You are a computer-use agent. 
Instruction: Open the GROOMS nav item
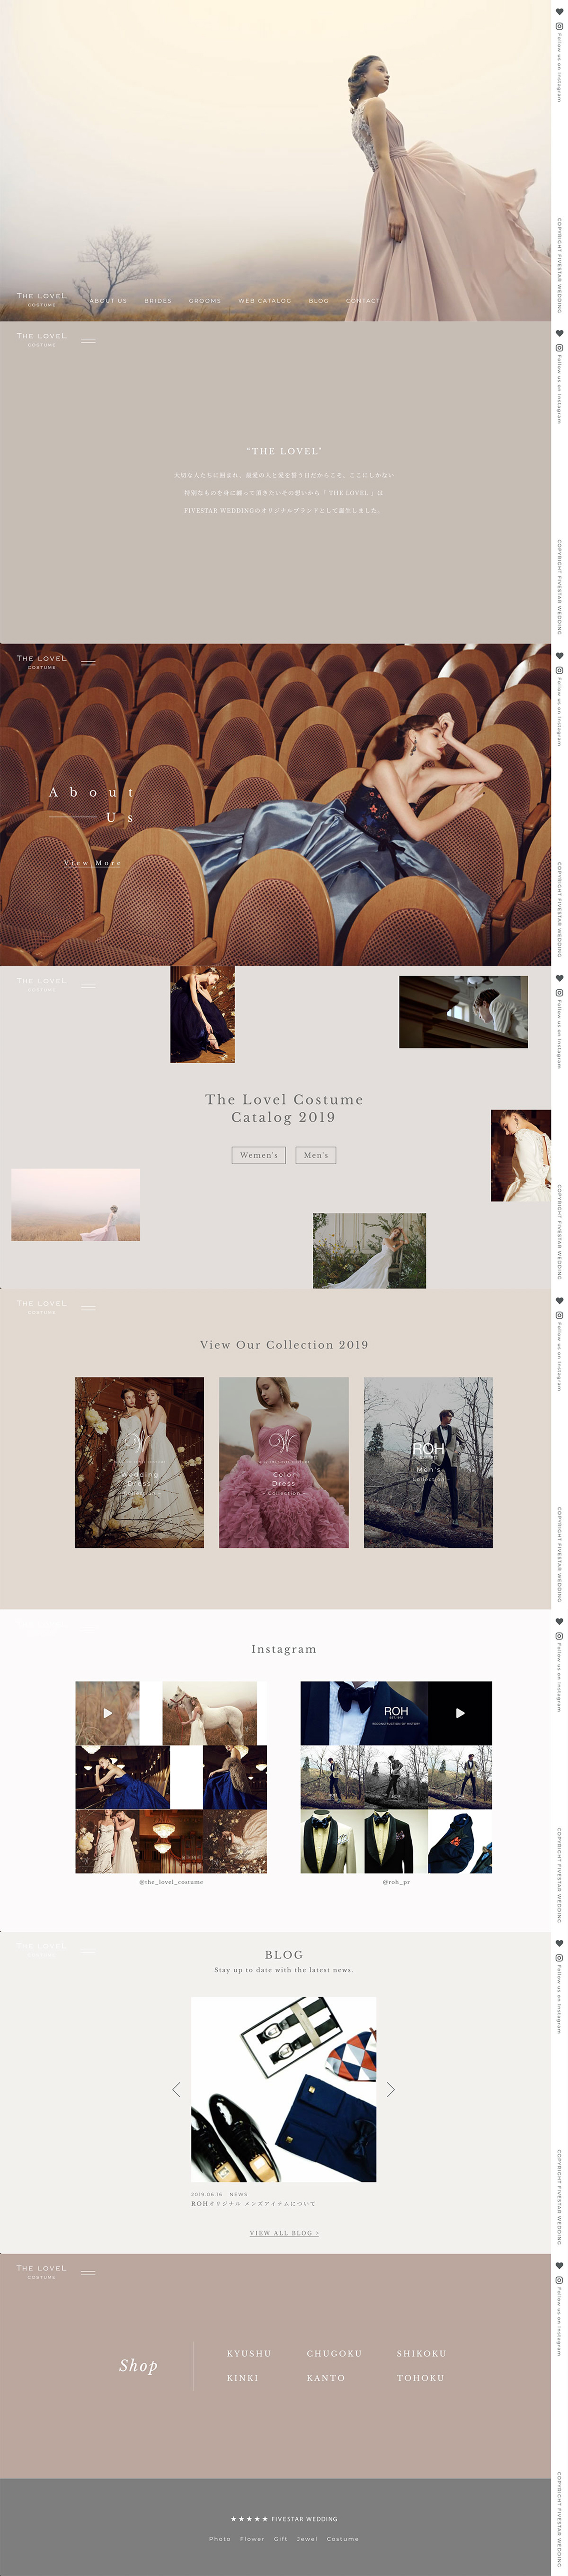point(205,300)
